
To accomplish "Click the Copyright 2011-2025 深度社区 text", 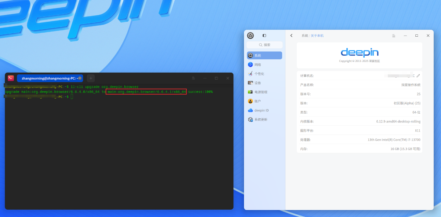I will tap(360, 61).
